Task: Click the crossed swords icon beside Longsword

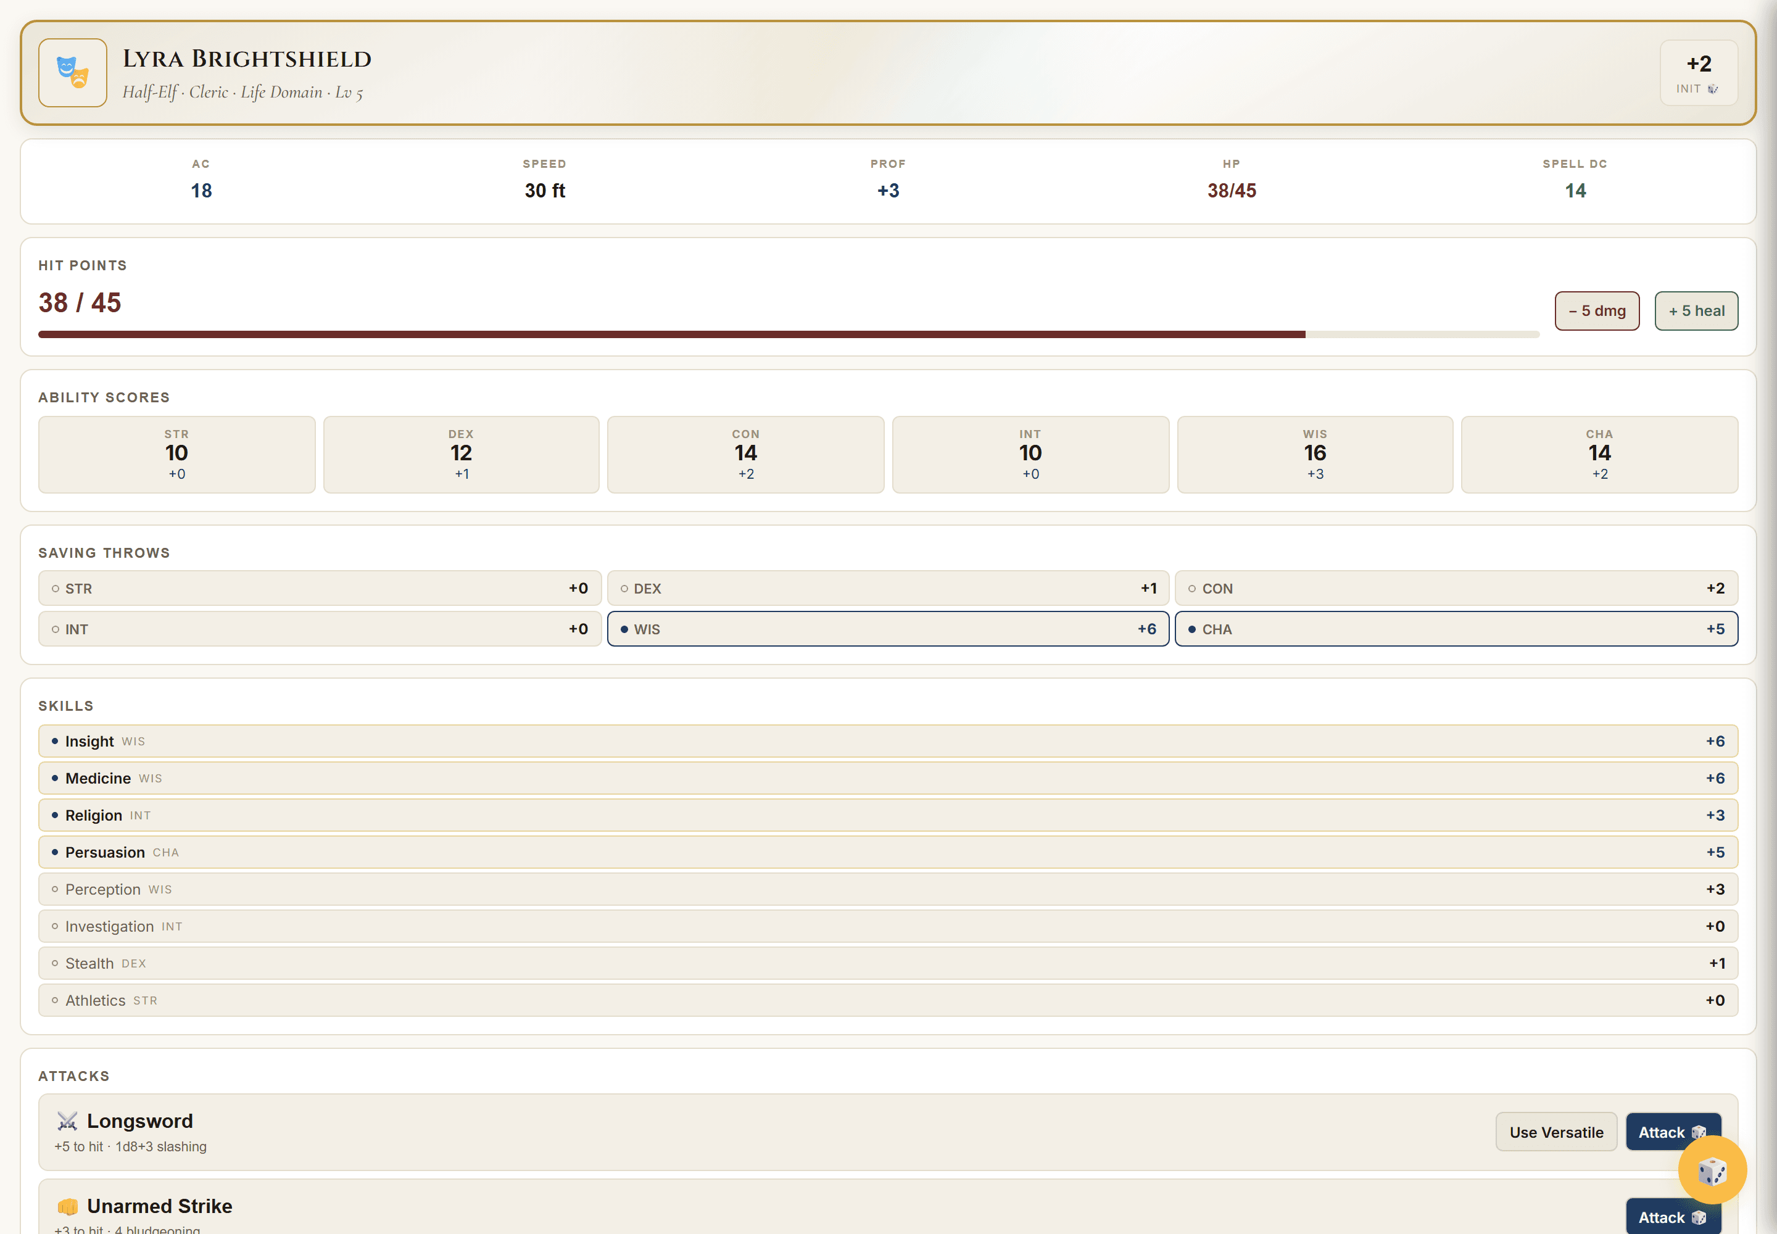Action: click(67, 1121)
